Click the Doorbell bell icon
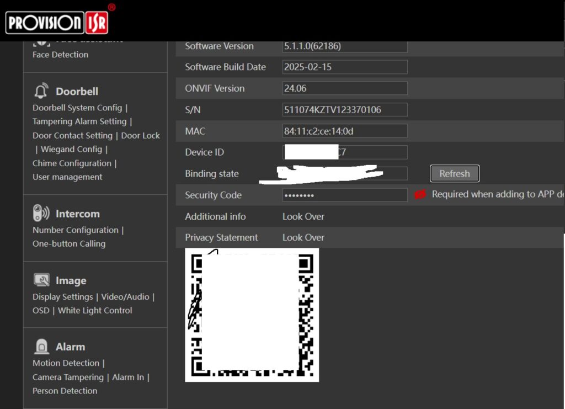The width and height of the screenshot is (565, 409). [x=41, y=91]
